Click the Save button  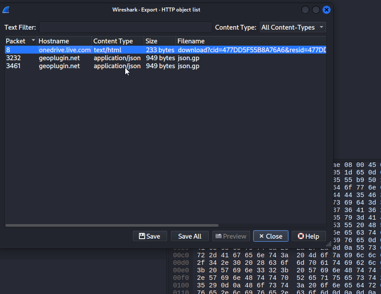(150, 236)
